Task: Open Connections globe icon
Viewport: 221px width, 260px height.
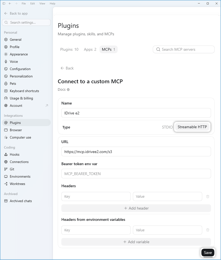Action: tap(6, 162)
